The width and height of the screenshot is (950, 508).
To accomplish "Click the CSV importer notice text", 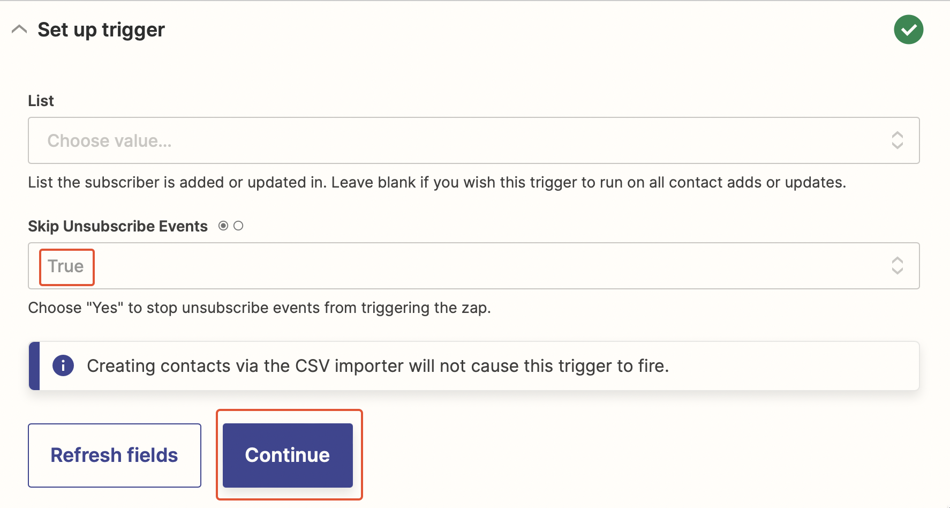I will click(x=378, y=366).
